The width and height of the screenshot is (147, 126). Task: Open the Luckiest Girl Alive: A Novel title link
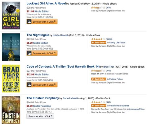[46, 3]
